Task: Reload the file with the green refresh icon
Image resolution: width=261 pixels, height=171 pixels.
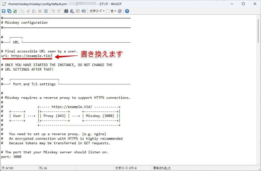Action: (x=15, y=11)
